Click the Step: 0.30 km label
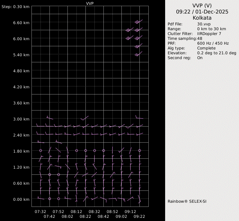The width and height of the screenshot is (239, 221). [x=15, y=7]
